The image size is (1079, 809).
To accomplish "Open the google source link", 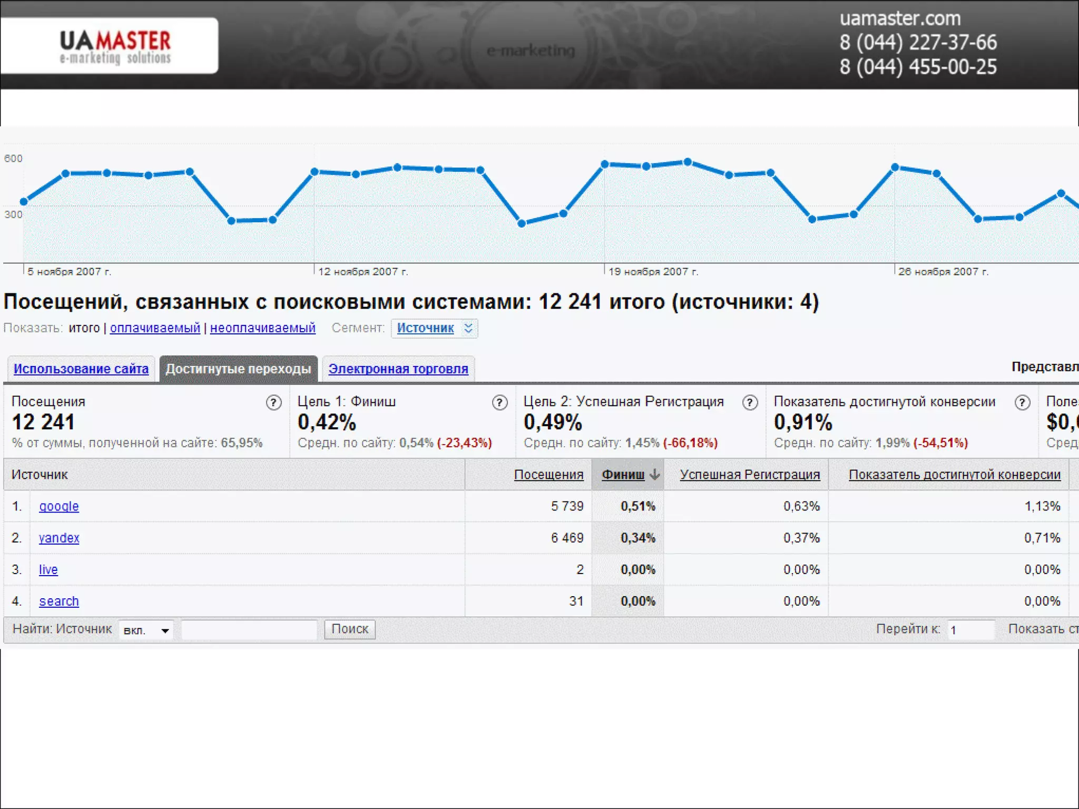I will [59, 506].
